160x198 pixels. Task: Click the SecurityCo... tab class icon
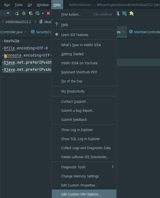point(33,32)
